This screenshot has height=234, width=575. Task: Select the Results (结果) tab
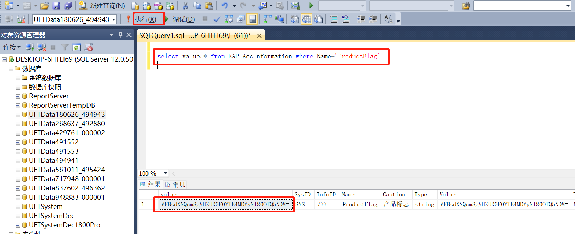coord(150,184)
